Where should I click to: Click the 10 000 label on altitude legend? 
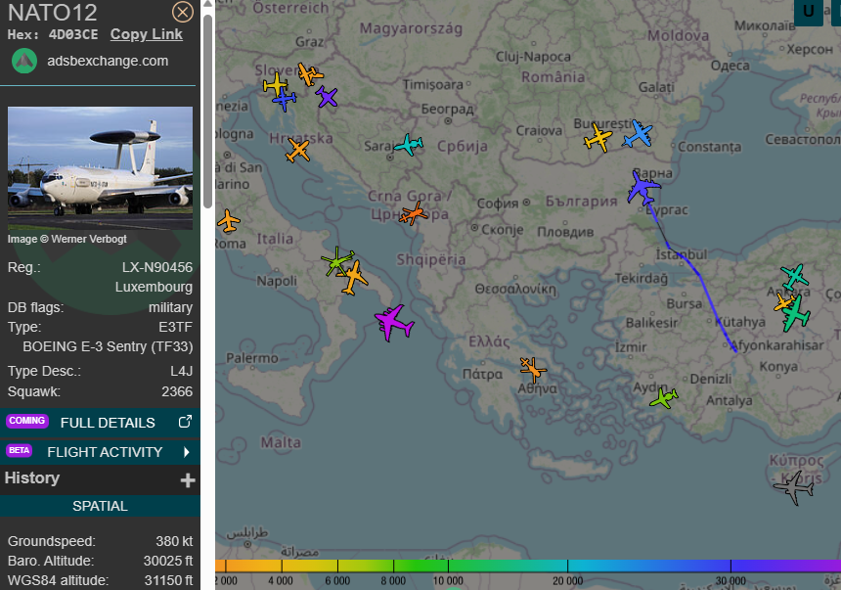[448, 581]
